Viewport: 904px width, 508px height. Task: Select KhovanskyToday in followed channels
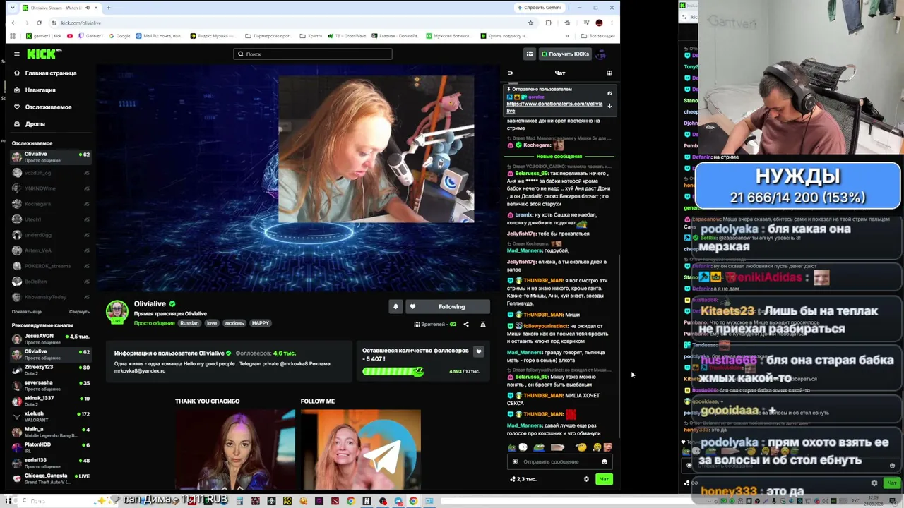pos(51,297)
